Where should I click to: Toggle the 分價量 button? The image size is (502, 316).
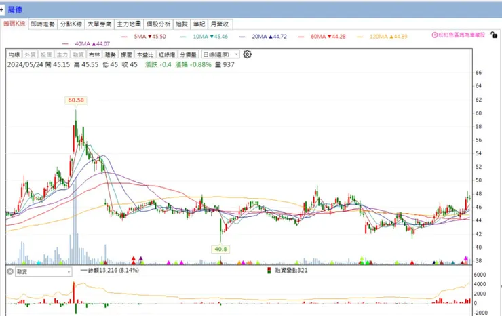(189, 54)
